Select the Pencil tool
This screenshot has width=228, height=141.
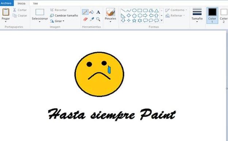click(85, 12)
